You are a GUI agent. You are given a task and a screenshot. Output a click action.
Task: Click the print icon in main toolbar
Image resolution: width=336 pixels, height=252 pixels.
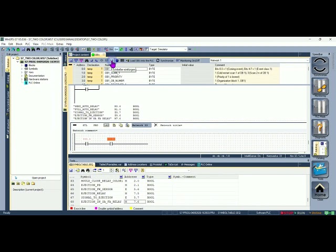pos(45,49)
